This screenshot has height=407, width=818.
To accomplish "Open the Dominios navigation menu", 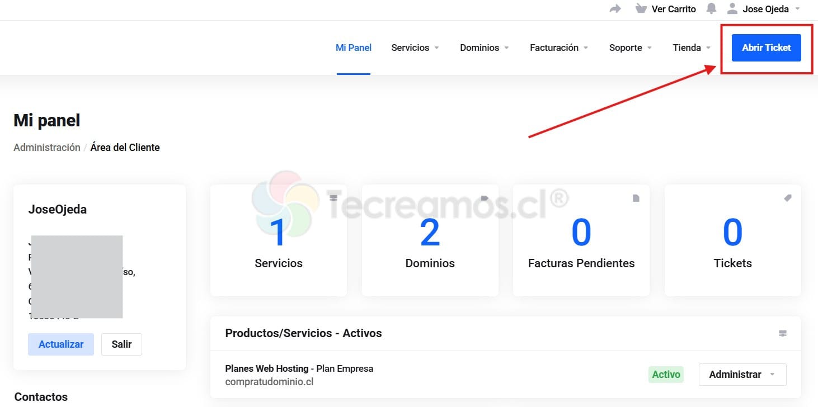I will pos(484,48).
